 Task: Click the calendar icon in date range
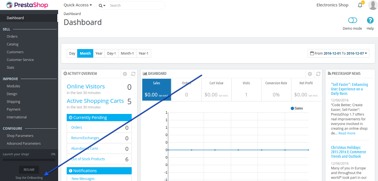[312, 53]
